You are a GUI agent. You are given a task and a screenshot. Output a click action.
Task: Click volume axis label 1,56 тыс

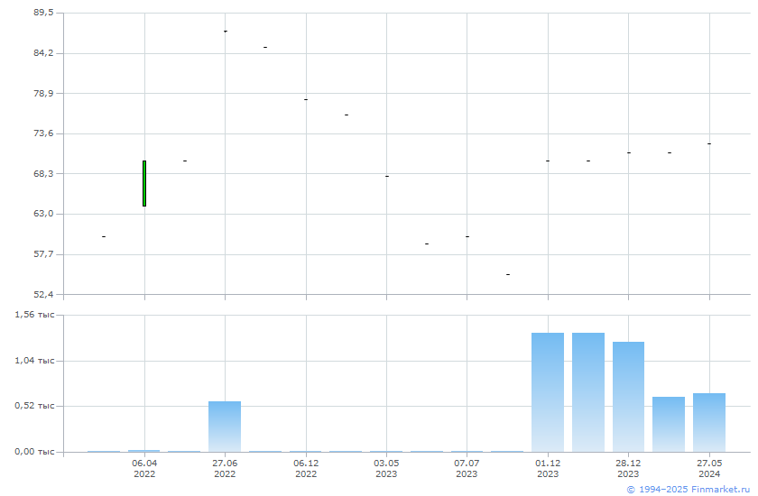click(x=34, y=315)
